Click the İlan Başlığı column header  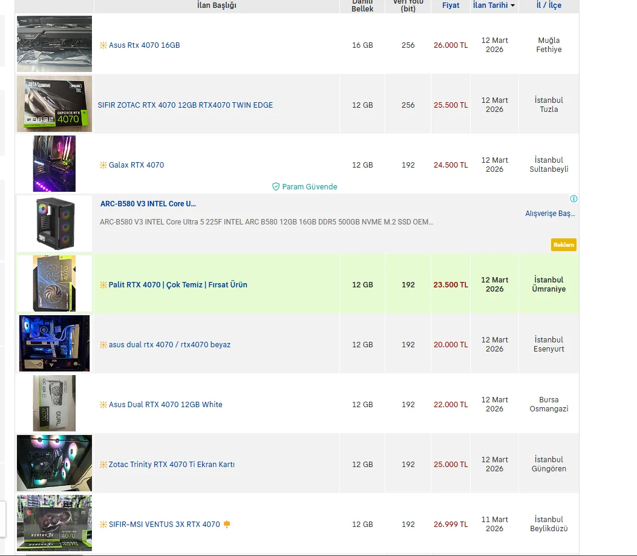click(x=217, y=5)
